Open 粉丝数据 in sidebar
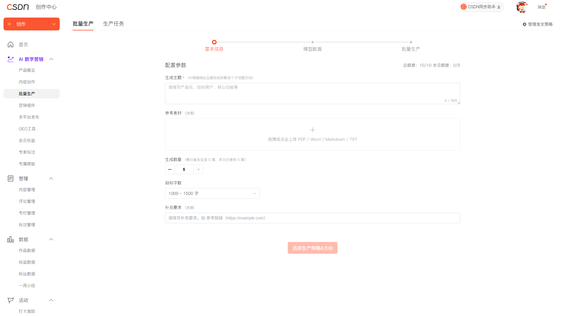The width and height of the screenshot is (562, 316). point(27,274)
